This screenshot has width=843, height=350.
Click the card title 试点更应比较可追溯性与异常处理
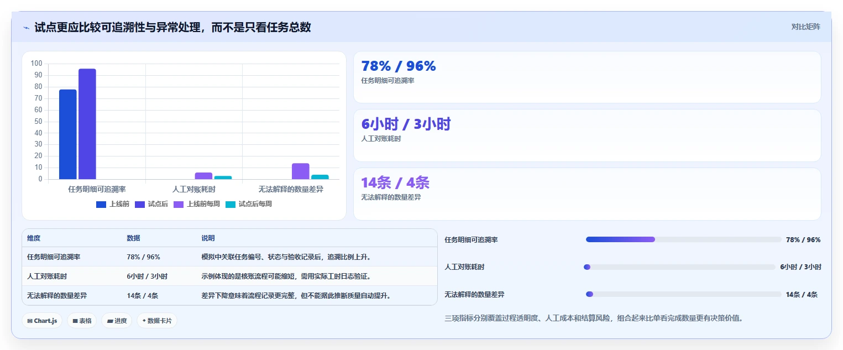[172, 27]
